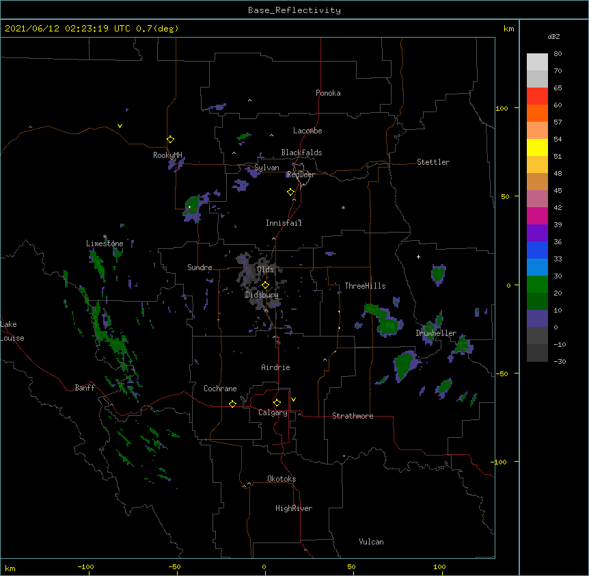
Task: Click the light gray 80 dBZ swatch
Action: tap(537, 62)
